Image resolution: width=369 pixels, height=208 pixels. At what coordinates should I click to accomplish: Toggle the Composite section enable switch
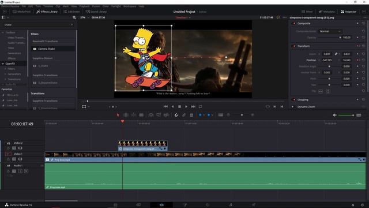(294, 23)
